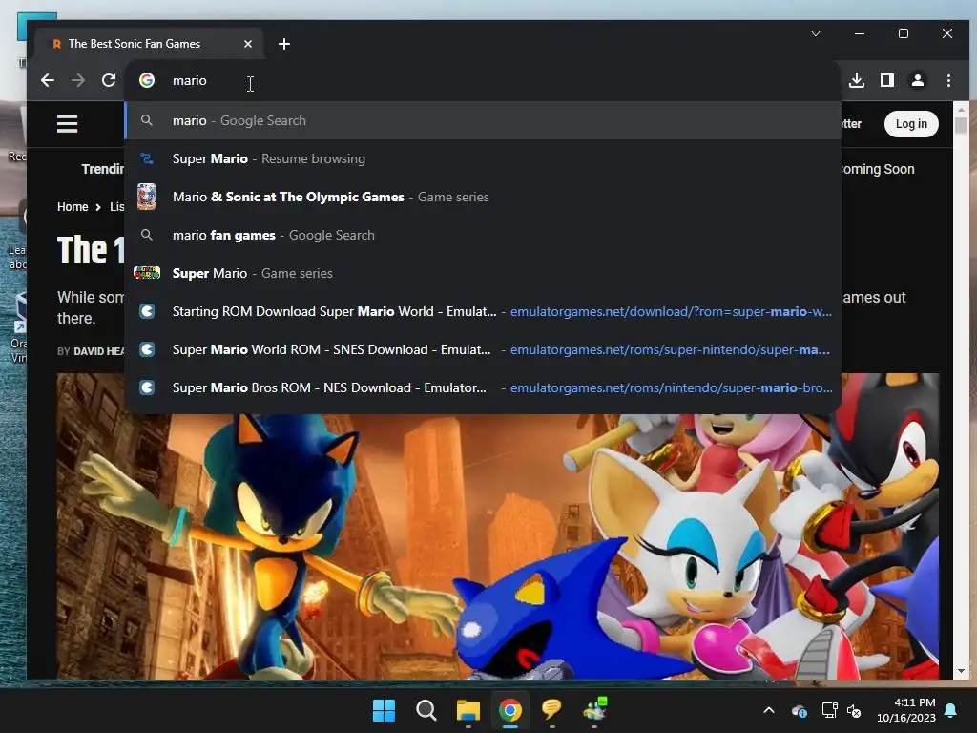Viewport: 977px width, 733px height.
Task: Open a new tab with plus icon
Action: click(x=284, y=44)
